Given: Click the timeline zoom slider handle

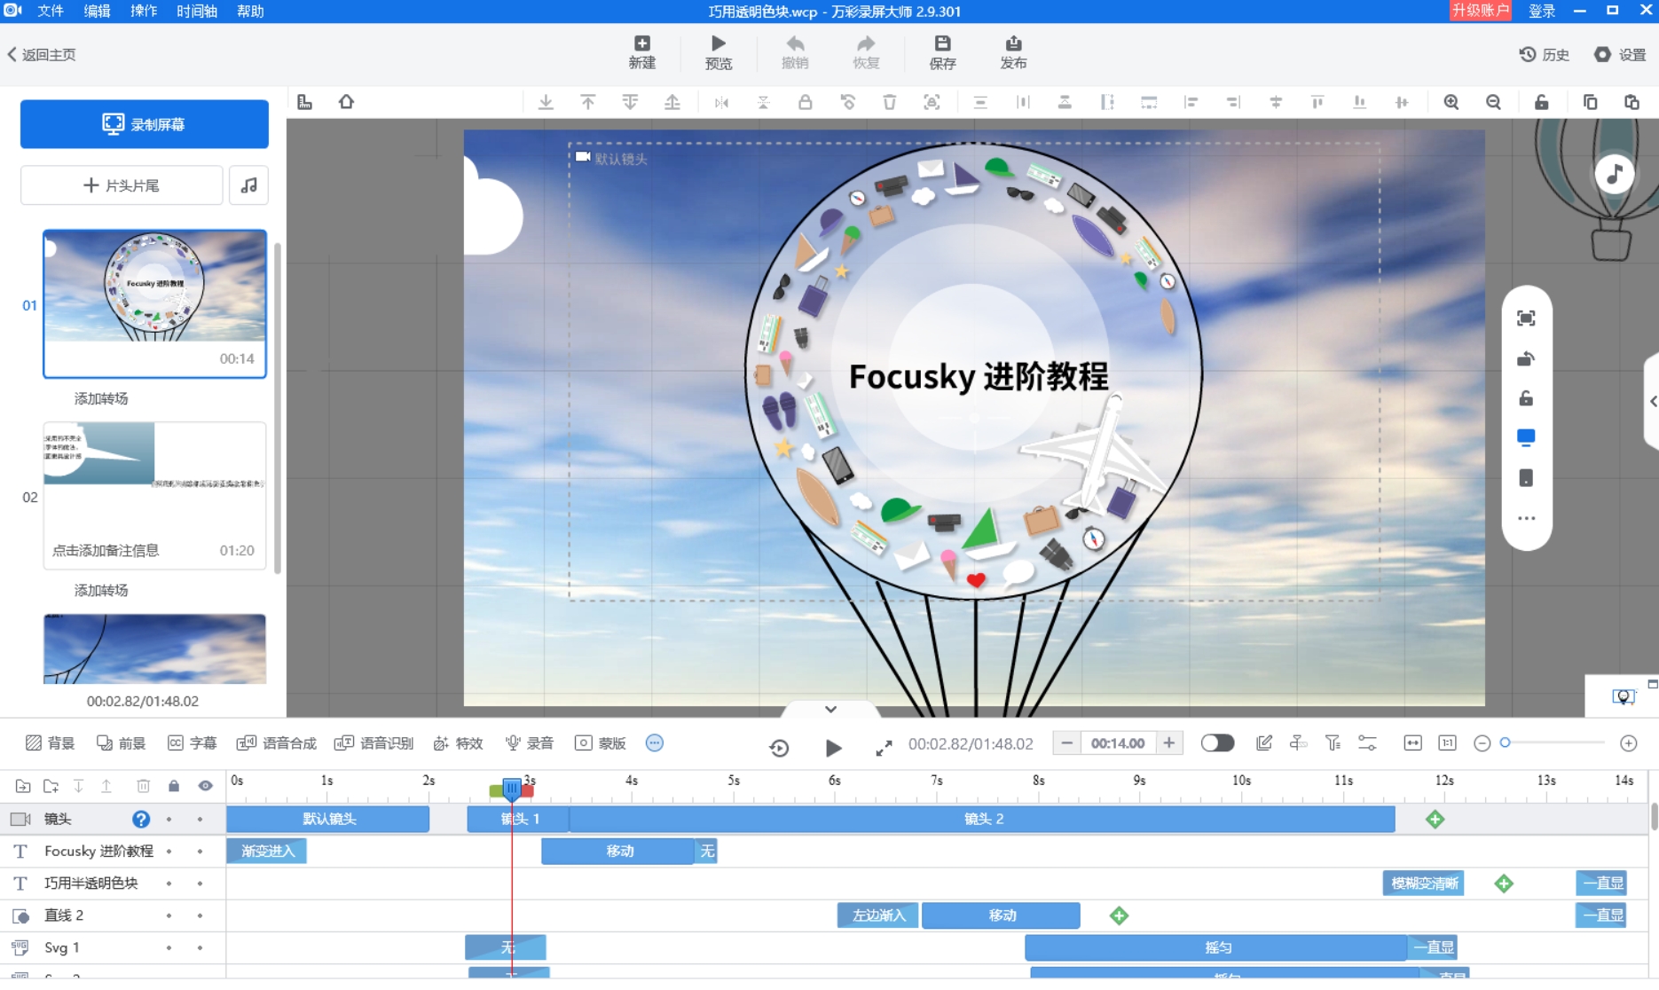Looking at the screenshot, I should pos(1506,742).
